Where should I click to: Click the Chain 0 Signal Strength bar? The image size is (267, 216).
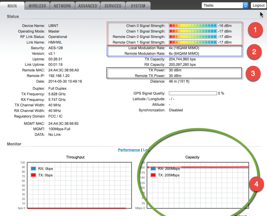click(193, 26)
